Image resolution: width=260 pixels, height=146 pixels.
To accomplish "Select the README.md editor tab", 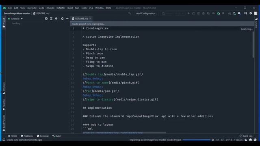I will coord(81,19).
